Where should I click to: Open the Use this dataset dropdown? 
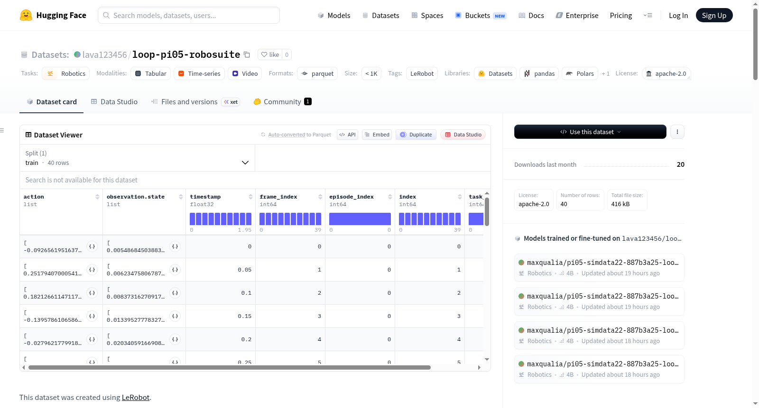point(590,132)
